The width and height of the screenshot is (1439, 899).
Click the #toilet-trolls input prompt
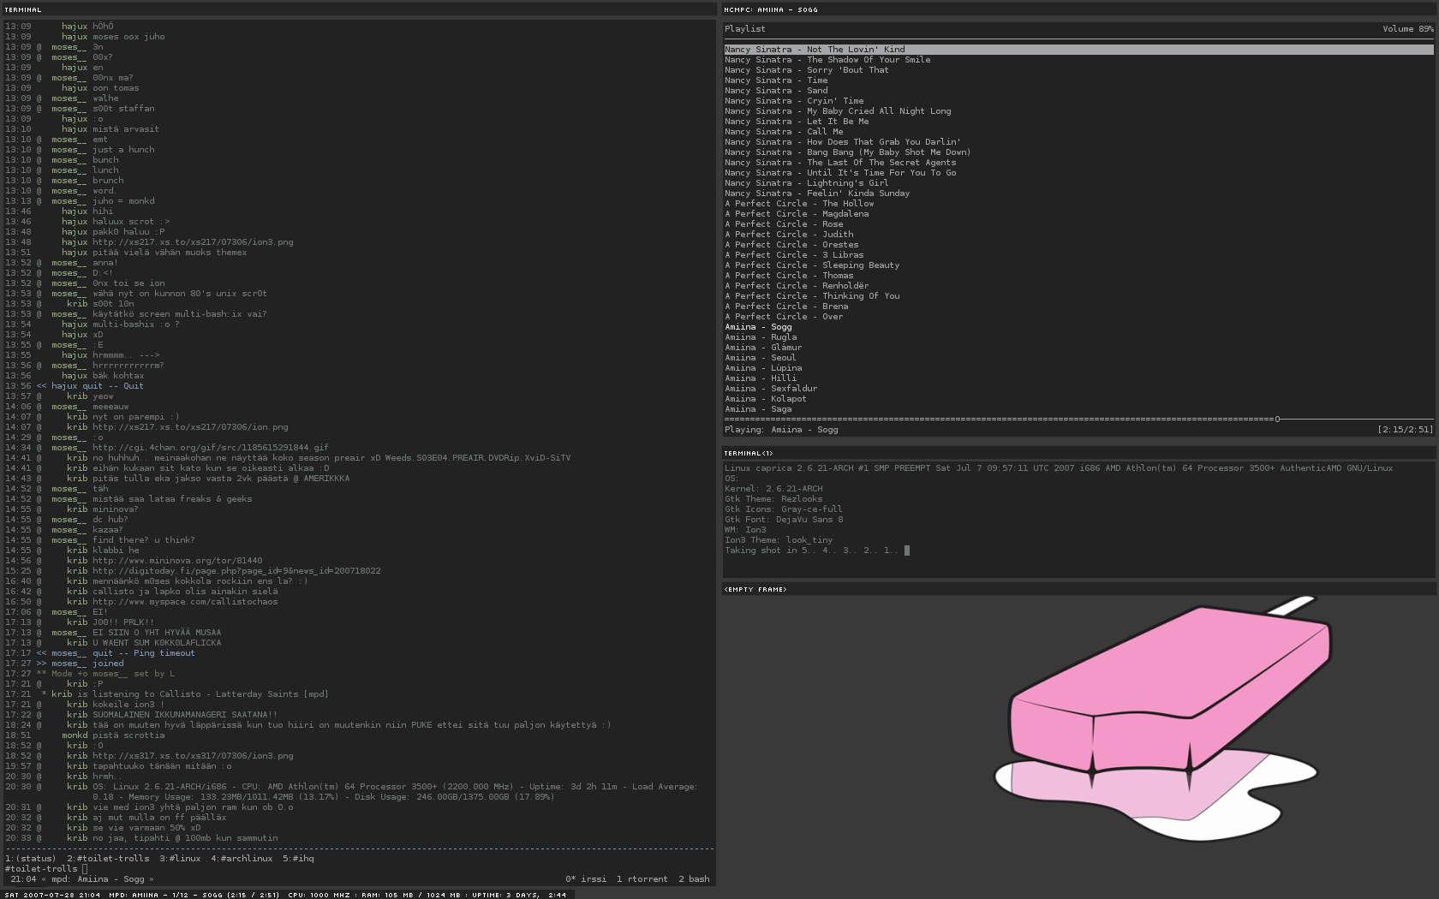[46, 868]
